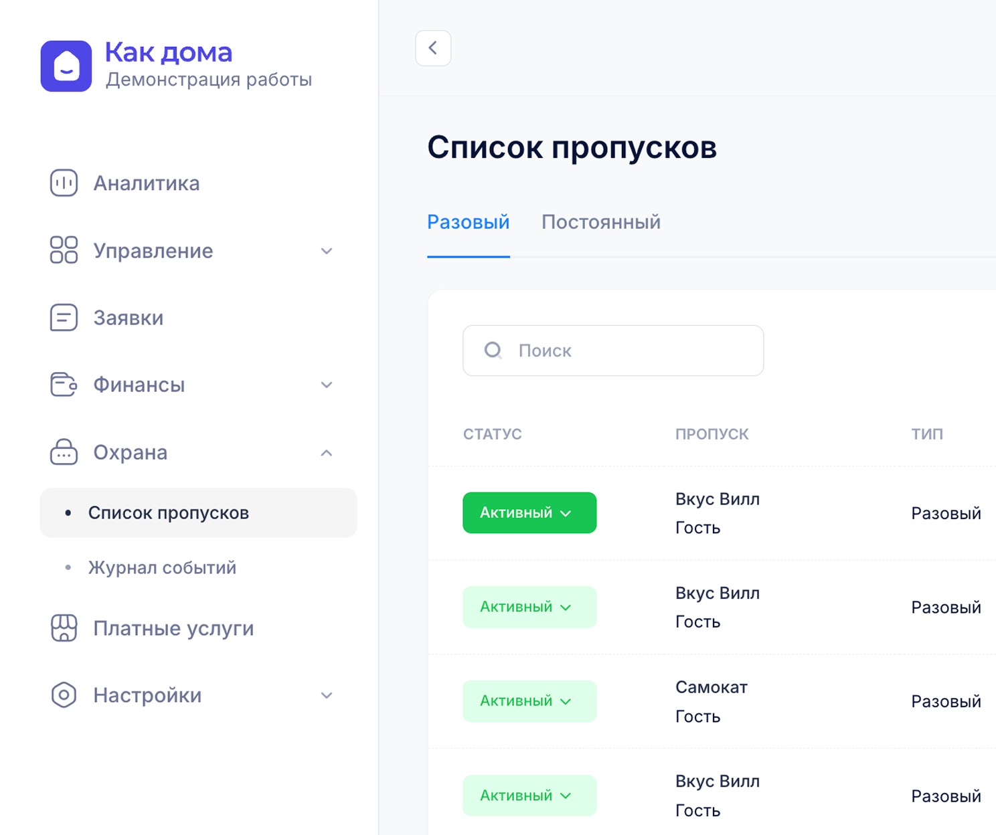Image resolution: width=996 pixels, height=835 pixels.
Task: Open Аналитика via its chart icon
Action: [x=64, y=183]
